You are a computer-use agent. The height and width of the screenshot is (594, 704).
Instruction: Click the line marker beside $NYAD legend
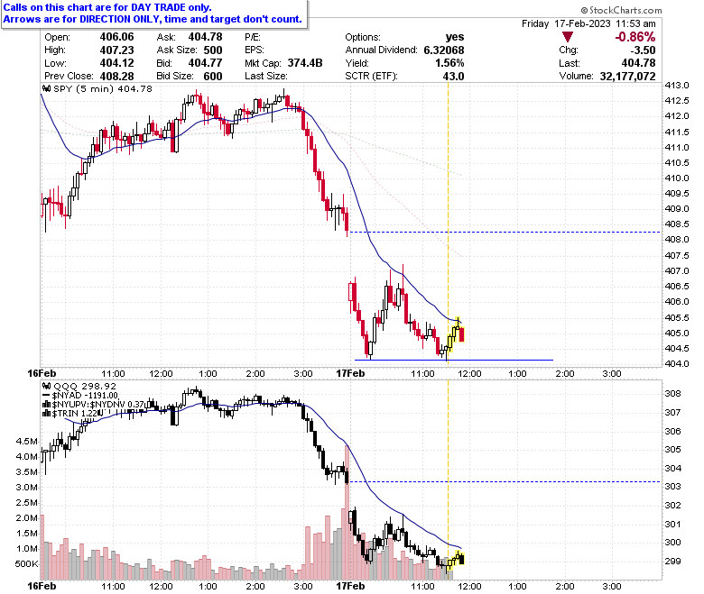coord(46,396)
